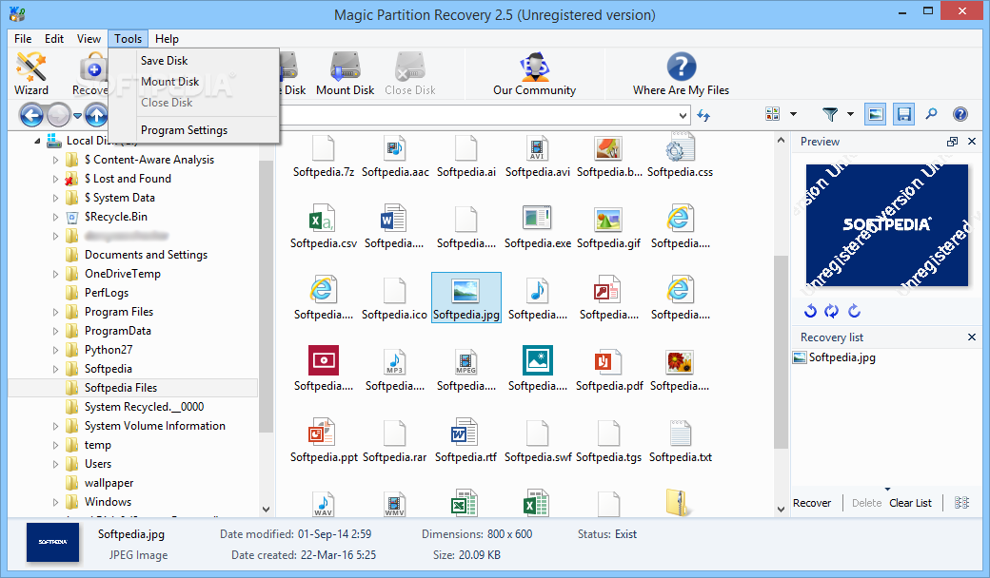
Task: Open view mode dropdown arrow
Action: coord(793,114)
